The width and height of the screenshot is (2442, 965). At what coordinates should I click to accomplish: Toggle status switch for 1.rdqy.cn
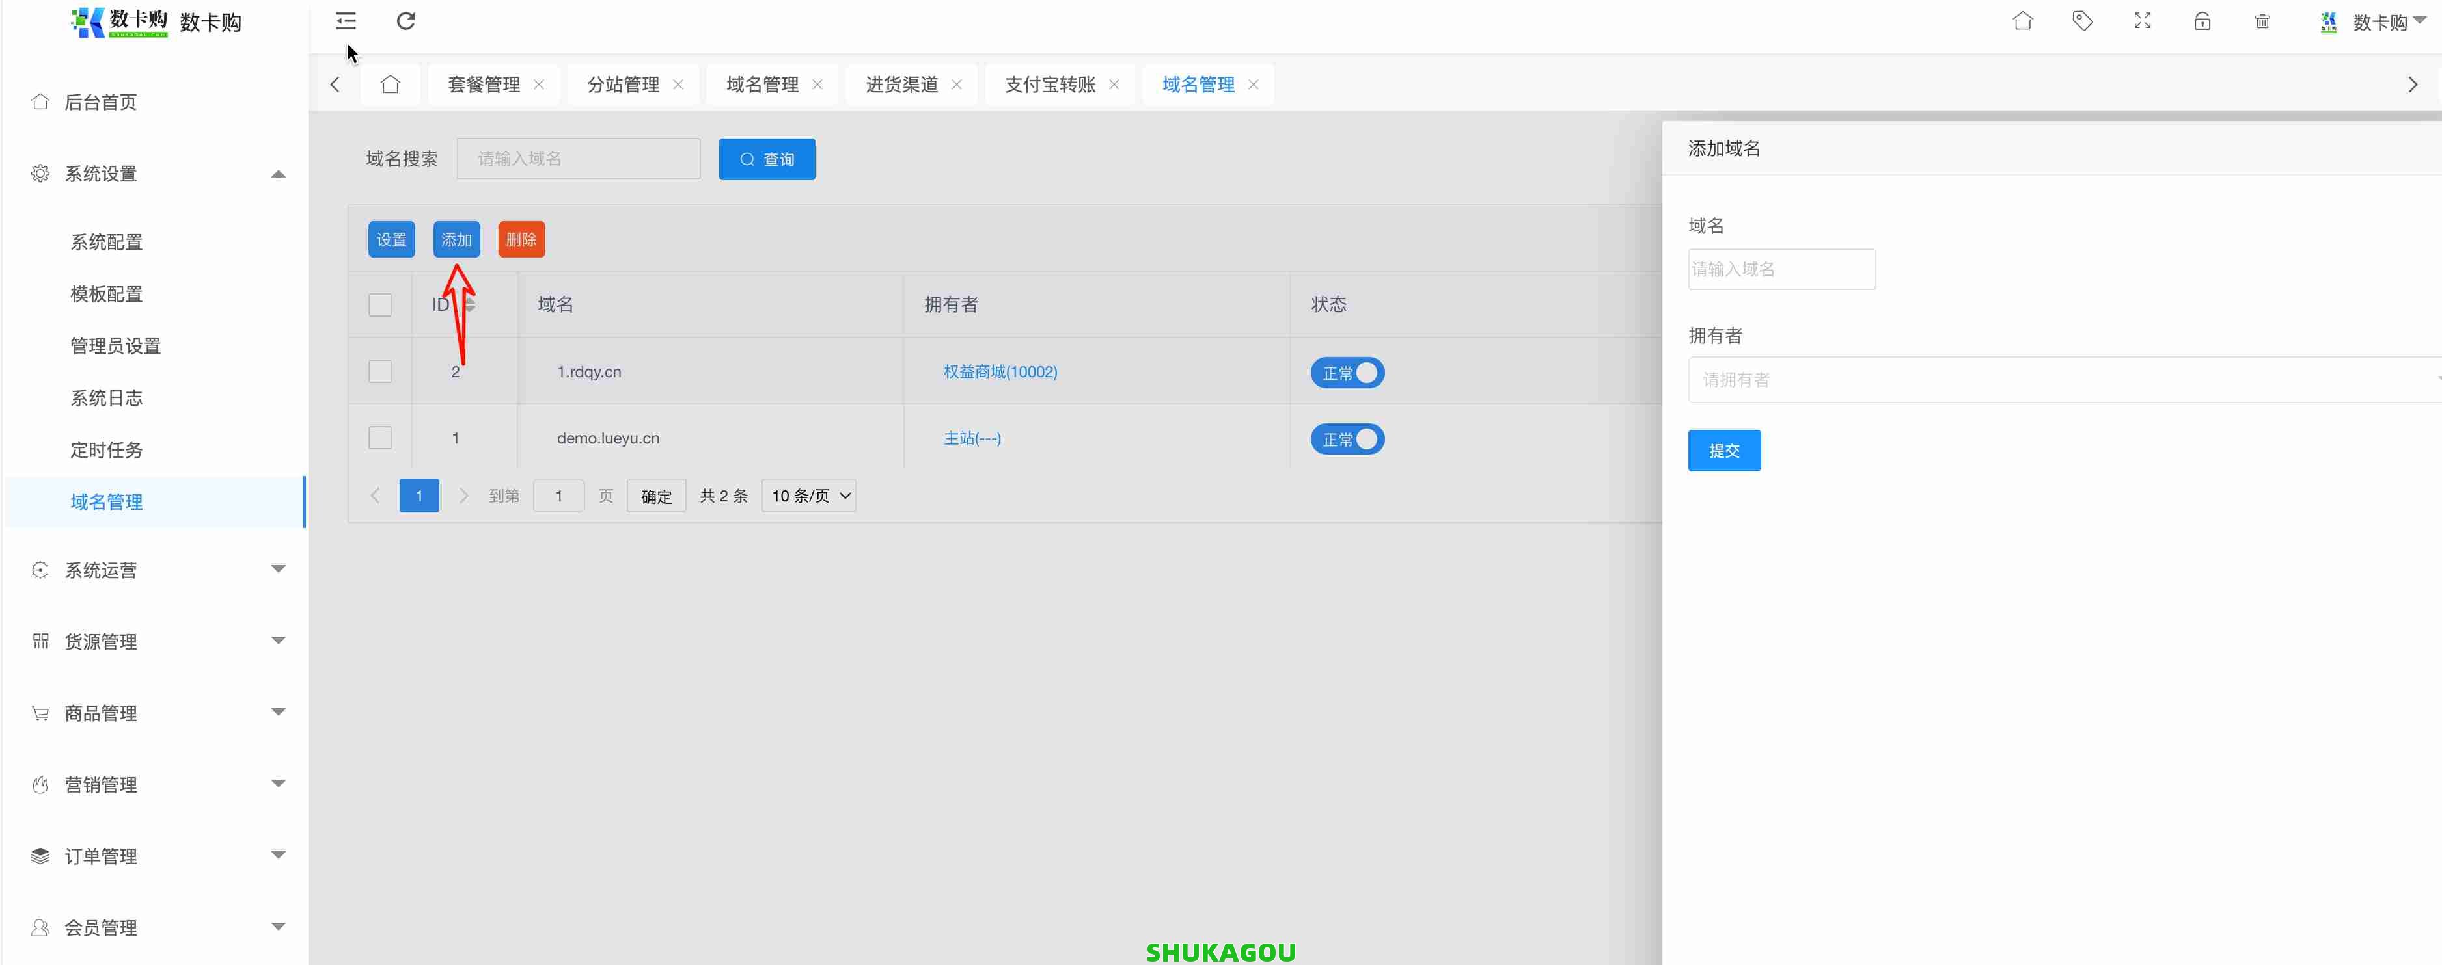1347,373
